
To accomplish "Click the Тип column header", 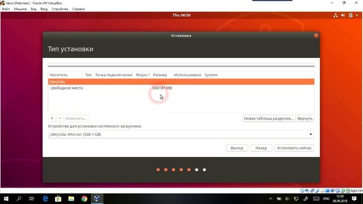I will pos(88,75).
